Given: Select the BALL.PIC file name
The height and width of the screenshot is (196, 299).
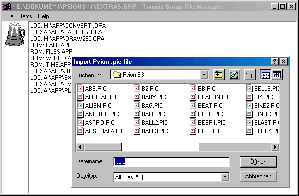Looking at the screenshot, I should (153, 114).
